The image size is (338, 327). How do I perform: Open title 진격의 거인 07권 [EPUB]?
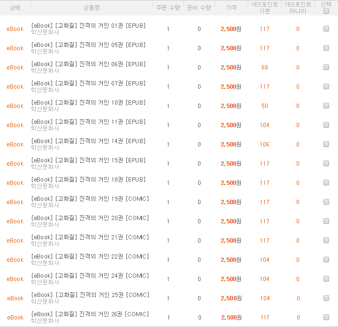(88, 83)
